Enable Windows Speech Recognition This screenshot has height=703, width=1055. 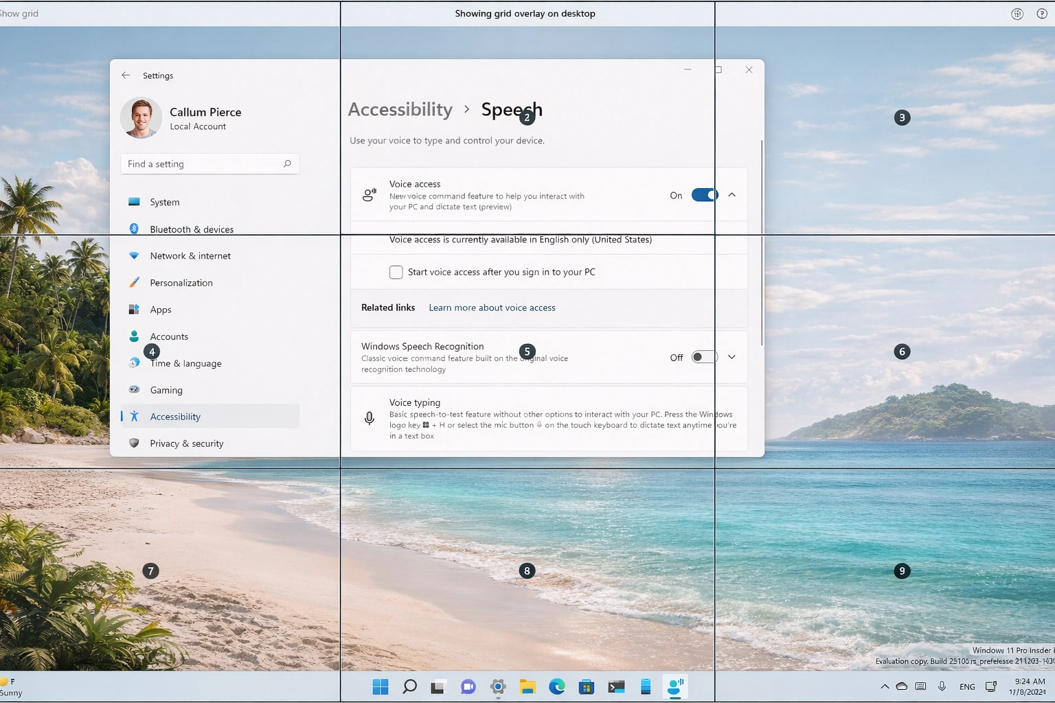704,357
